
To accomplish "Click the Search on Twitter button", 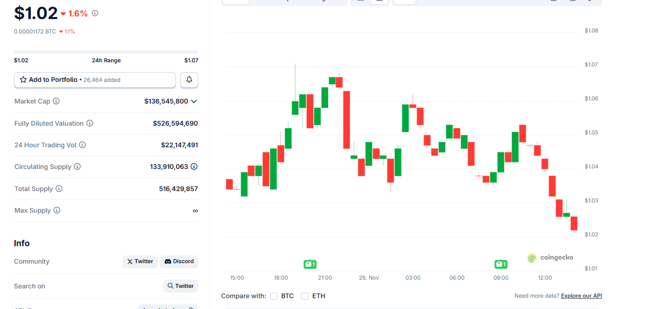I will tap(180, 286).
